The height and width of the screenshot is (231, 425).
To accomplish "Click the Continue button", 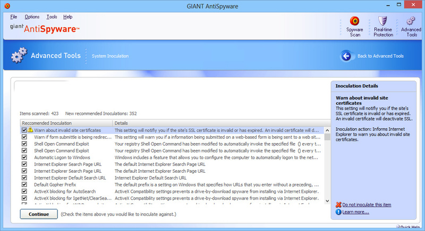I will click(39, 214).
